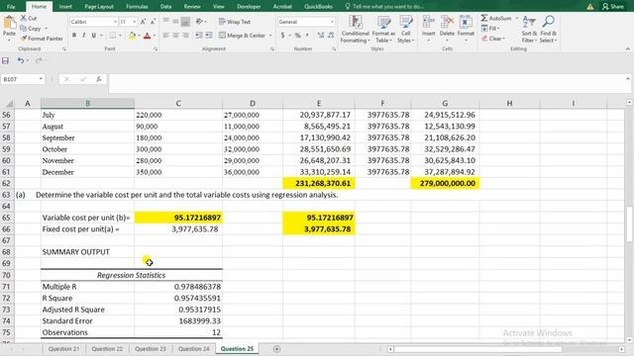Expand the Merge & Center dropdown arrow
This screenshot has height=356, width=634.
[x=270, y=36]
